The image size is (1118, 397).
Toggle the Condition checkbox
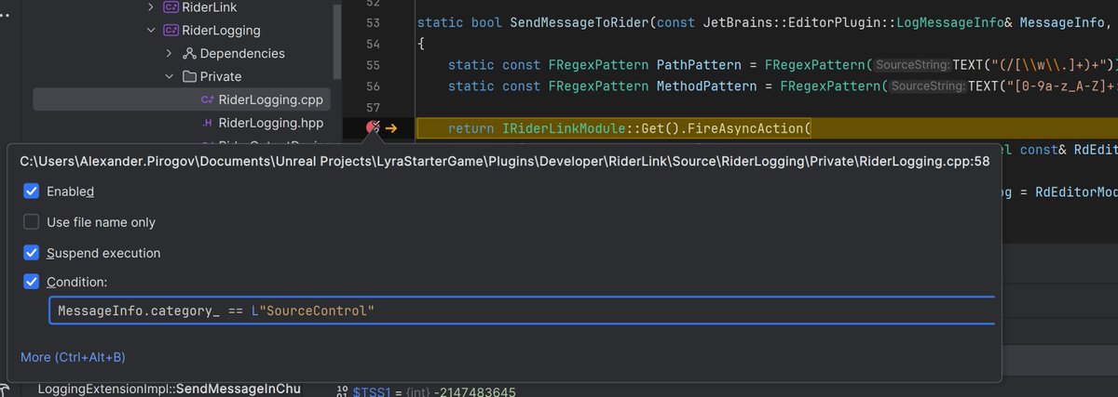pos(32,282)
